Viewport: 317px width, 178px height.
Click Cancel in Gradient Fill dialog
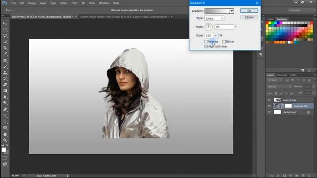point(249,17)
